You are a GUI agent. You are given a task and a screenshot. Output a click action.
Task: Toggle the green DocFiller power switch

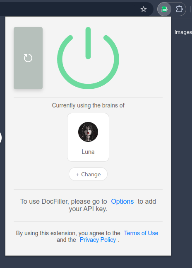[x=88, y=58]
